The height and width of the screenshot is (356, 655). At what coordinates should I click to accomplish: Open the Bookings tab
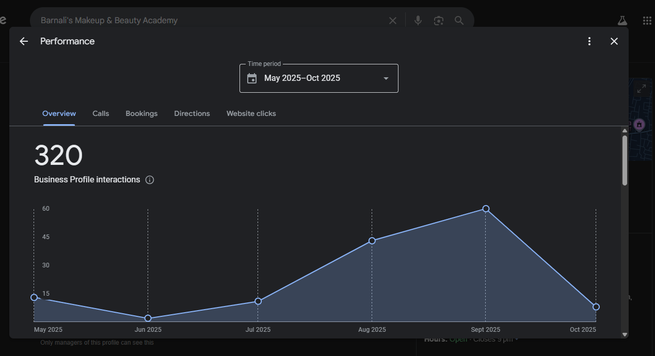[141, 113]
